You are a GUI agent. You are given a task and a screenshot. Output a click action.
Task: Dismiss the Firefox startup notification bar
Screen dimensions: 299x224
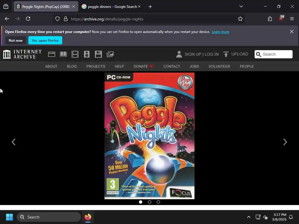[x=292, y=32]
